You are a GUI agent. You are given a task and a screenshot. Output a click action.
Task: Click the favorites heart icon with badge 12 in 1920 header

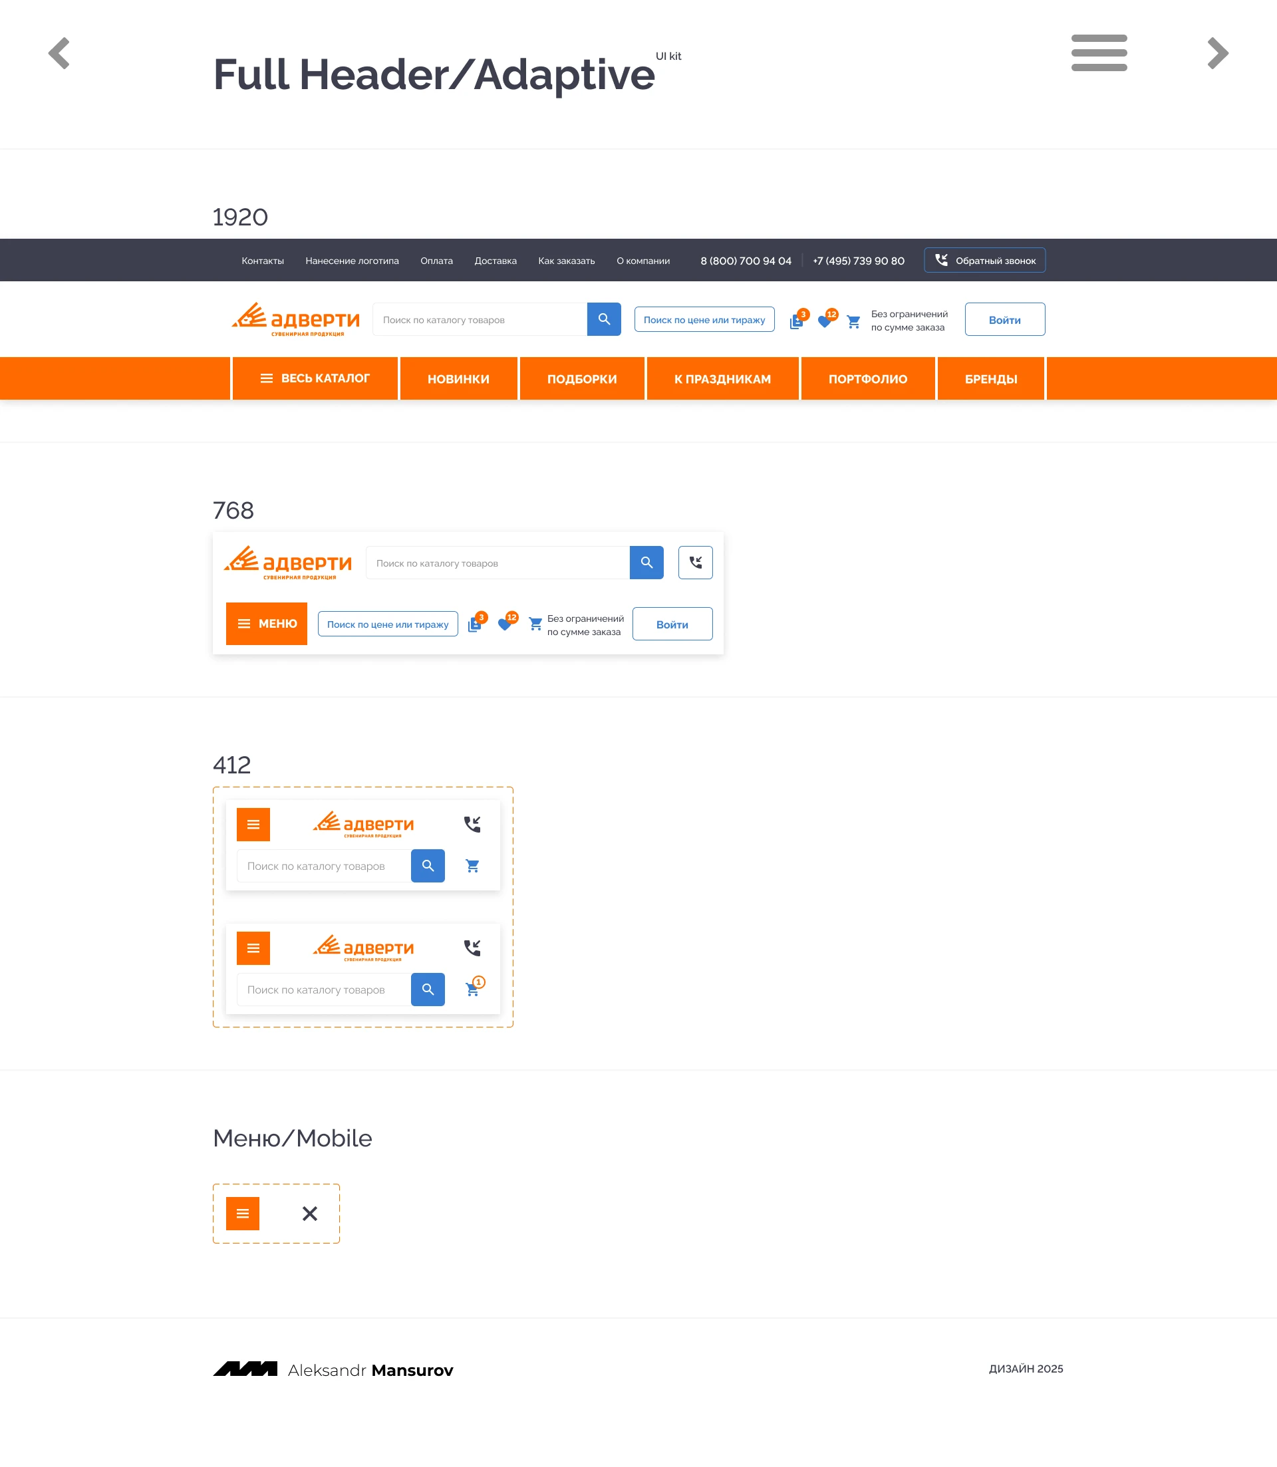[x=825, y=321]
